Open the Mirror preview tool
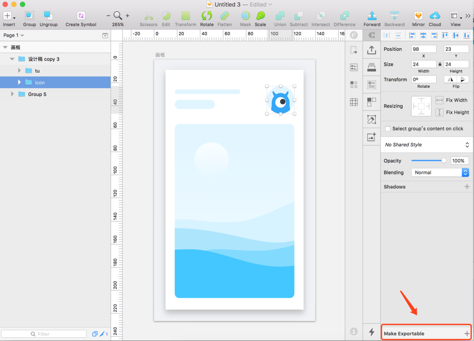The width and height of the screenshot is (474, 341). (418, 16)
